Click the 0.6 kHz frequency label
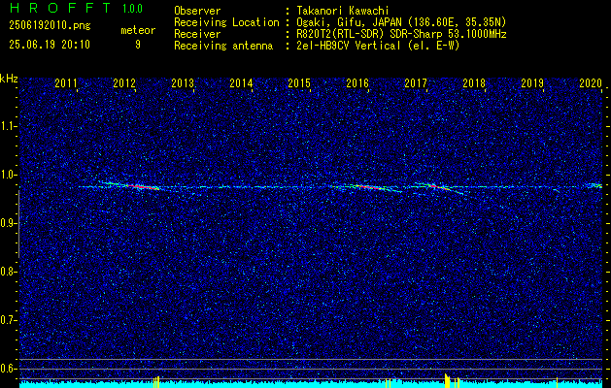 [x=8, y=369]
